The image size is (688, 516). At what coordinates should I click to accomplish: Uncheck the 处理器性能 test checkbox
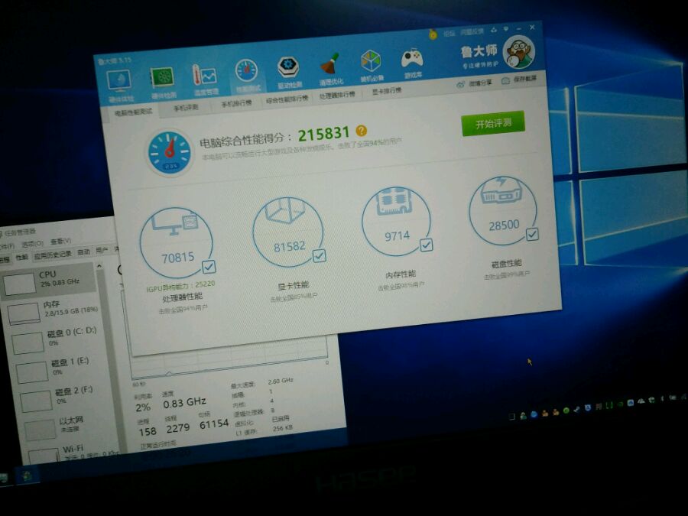coord(209,266)
